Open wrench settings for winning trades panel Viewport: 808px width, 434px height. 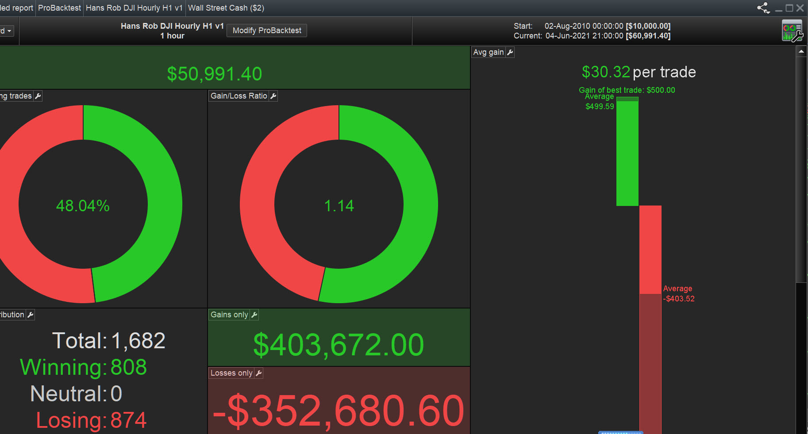point(38,96)
